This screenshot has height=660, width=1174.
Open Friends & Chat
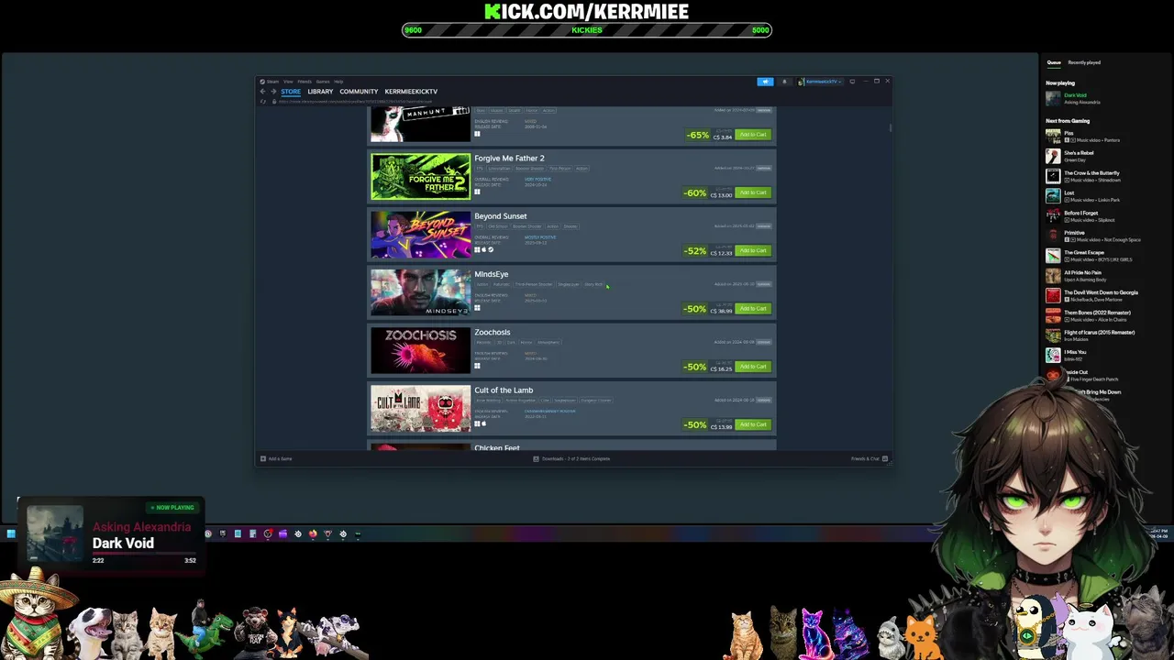(x=869, y=458)
